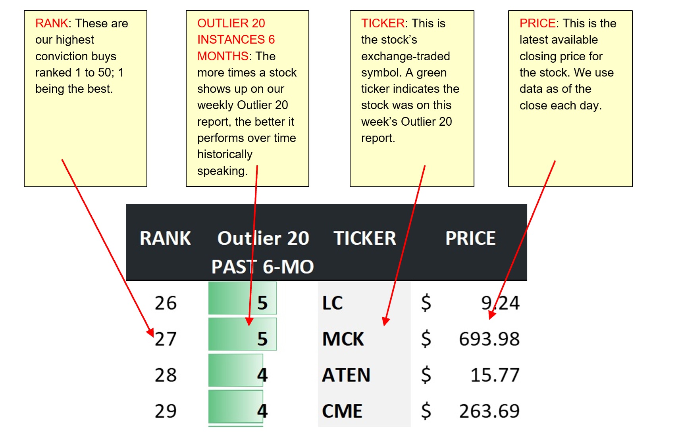Viewport: 680px width, 435px height.
Task: Click rank number 28
Action: [x=166, y=375]
